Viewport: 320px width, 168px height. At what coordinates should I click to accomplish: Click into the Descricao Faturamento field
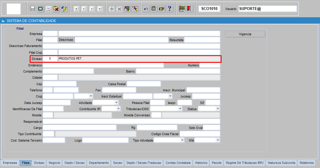point(131,46)
